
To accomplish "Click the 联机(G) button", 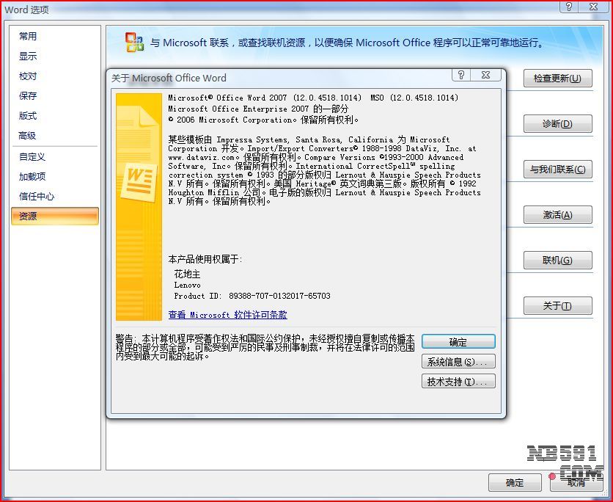I will pos(557,261).
